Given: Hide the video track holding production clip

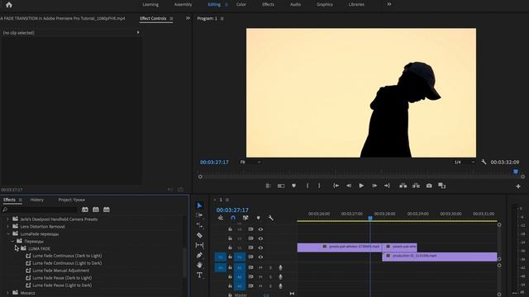Looking at the screenshot, I should click(260, 257).
